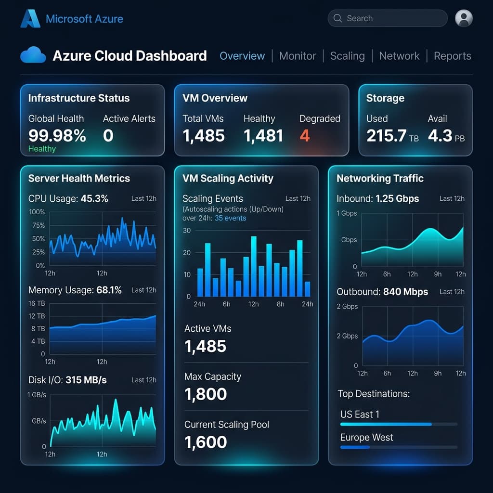Image resolution: width=493 pixels, height=493 pixels.
Task: Click the Infrastructure Status card title
Action: [79, 98]
